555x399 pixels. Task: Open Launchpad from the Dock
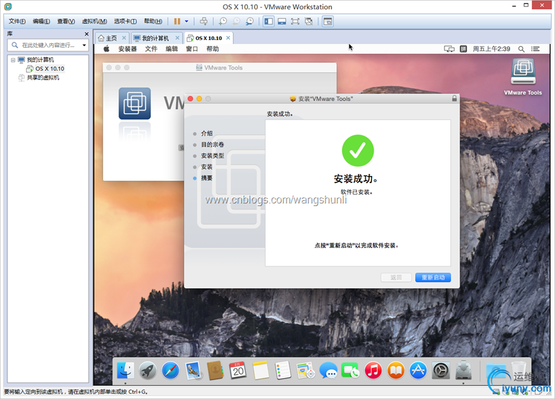coord(147,371)
